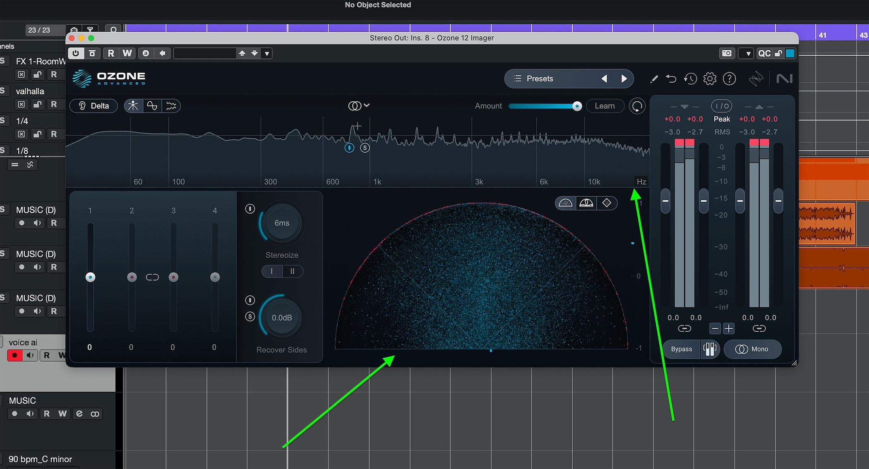
Task: Click the plugin bypass icon beside power button
Action: coord(92,53)
